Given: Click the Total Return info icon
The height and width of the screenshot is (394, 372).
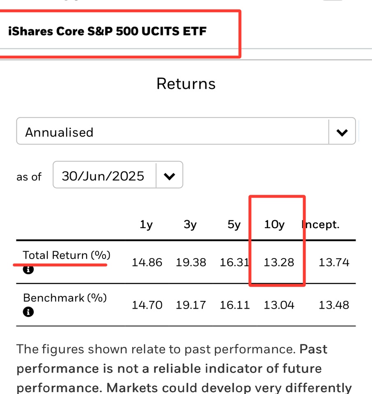Looking at the screenshot, I should click(x=28, y=269).
